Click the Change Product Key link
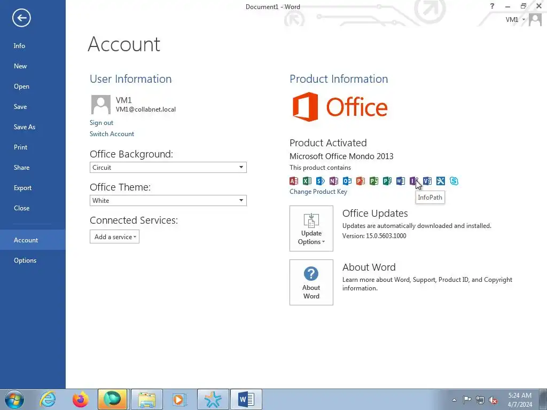The width and height of the screenshot is (547, 410). [x=318, y=192]
